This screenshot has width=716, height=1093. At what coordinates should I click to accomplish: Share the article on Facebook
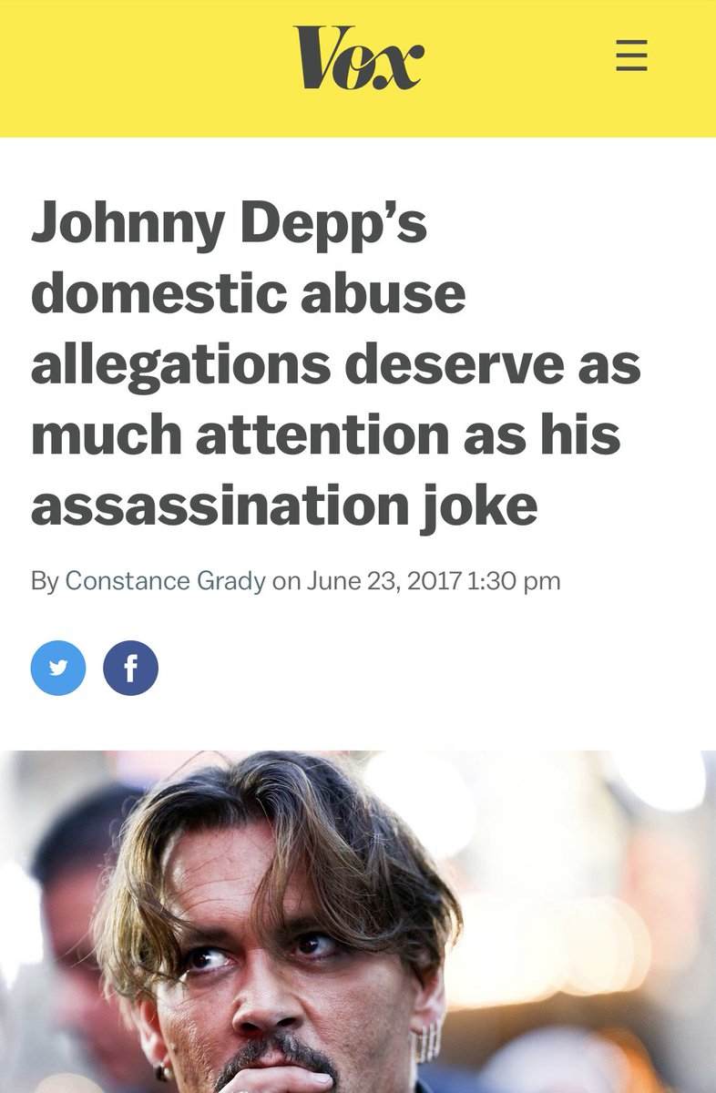[130, 669]
